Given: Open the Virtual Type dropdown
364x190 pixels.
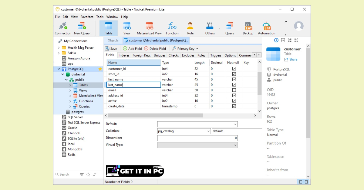Looking at the screenshot, I should [x=235, y=145].
